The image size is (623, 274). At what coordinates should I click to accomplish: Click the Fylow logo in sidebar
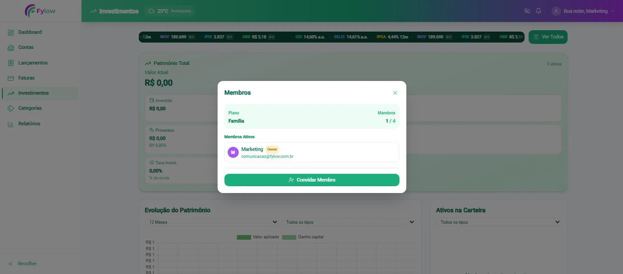pyautogui.click(x=40, y=11)
